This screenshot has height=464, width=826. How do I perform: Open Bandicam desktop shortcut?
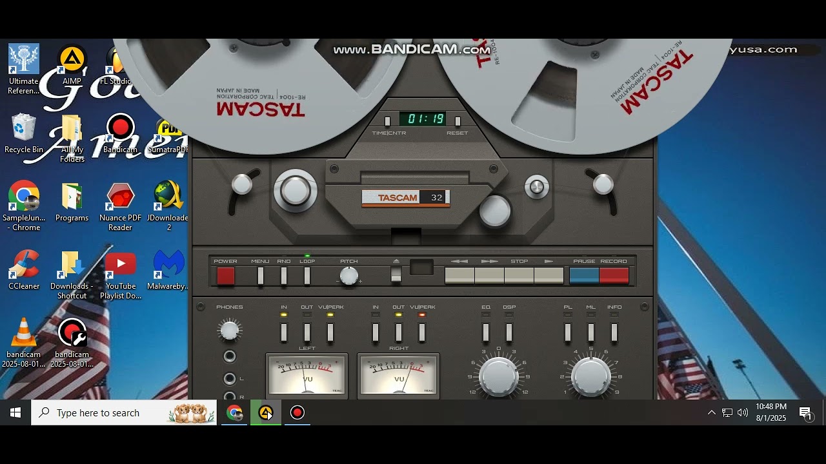tap(120, 133)
